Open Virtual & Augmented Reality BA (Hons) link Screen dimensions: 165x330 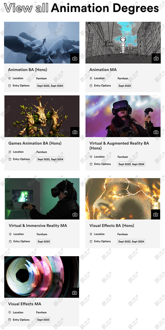119,146
